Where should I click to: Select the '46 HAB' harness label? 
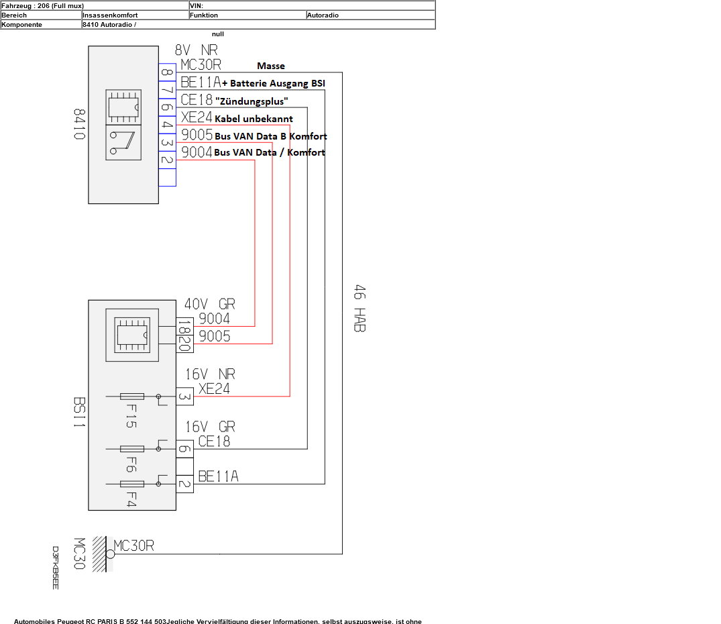click(x=359, y=309)
